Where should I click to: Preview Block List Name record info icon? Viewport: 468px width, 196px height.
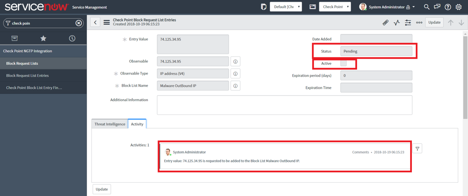tap(235, 86)
